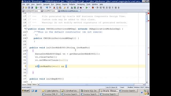171x96 pixels.
Task: Switch to the History view tab
Action: pyautogui.click(x=34, y=85)
